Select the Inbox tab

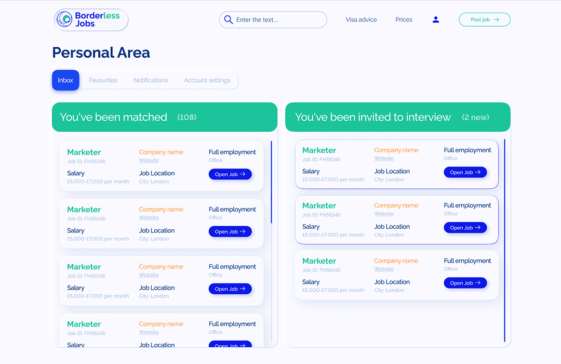tap(65, 80)
